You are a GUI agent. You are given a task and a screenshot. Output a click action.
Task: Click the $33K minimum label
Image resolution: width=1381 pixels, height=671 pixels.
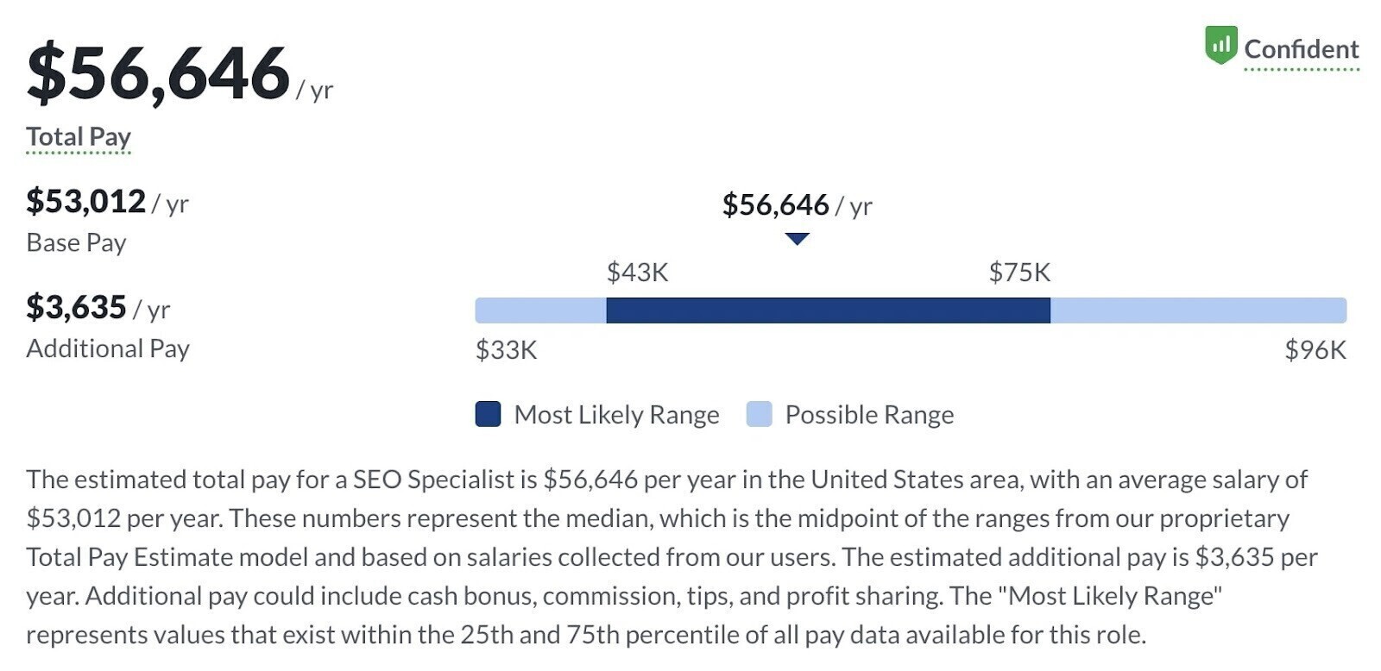point(506,350)
